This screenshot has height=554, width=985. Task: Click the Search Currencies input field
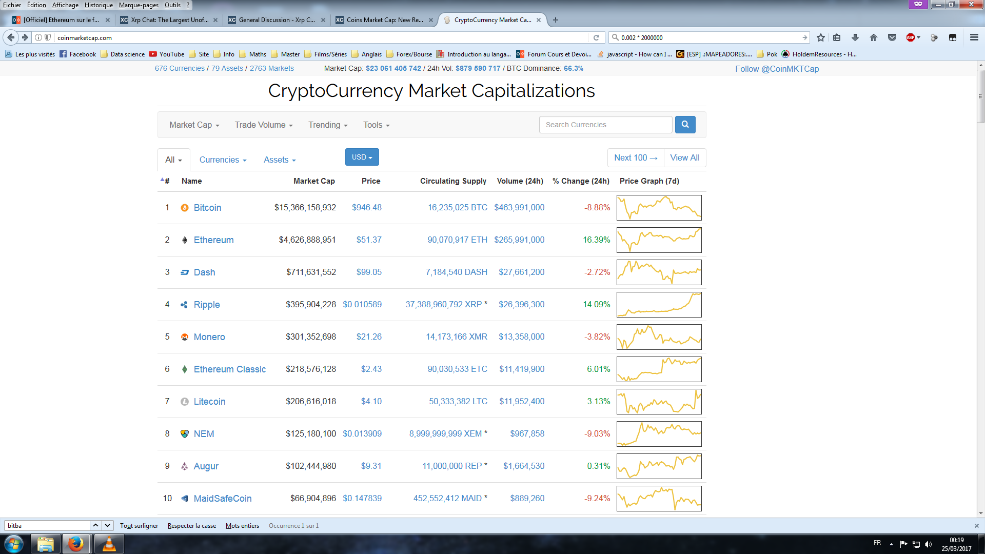tap(605, 125)
